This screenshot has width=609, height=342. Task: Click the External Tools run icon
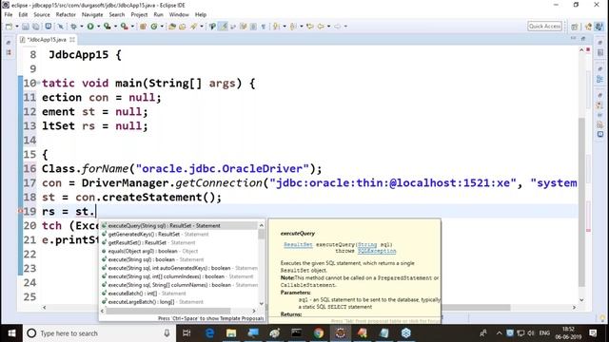tap(125, 27)
